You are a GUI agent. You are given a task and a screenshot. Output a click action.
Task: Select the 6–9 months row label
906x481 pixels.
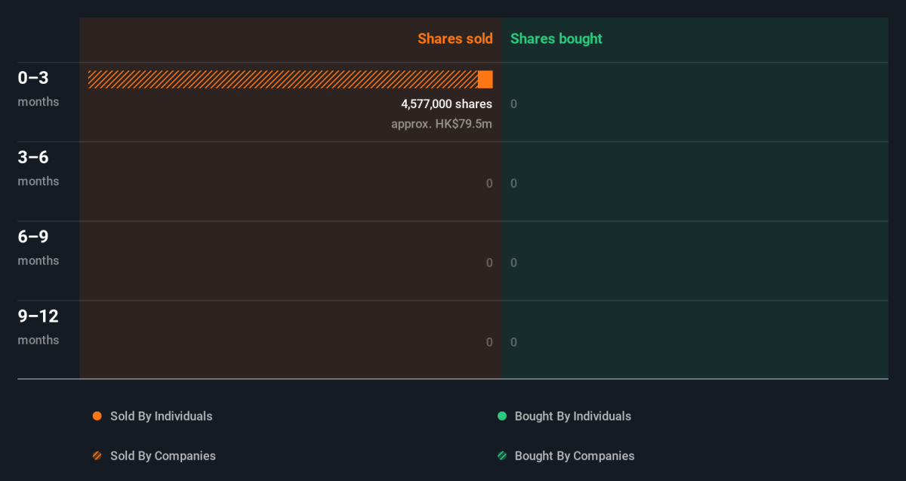point(39,247)
